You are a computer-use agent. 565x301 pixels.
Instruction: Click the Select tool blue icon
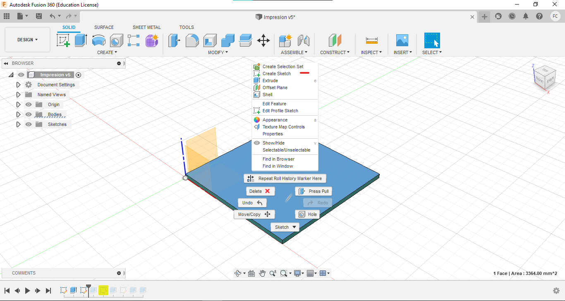coord(432,40)
